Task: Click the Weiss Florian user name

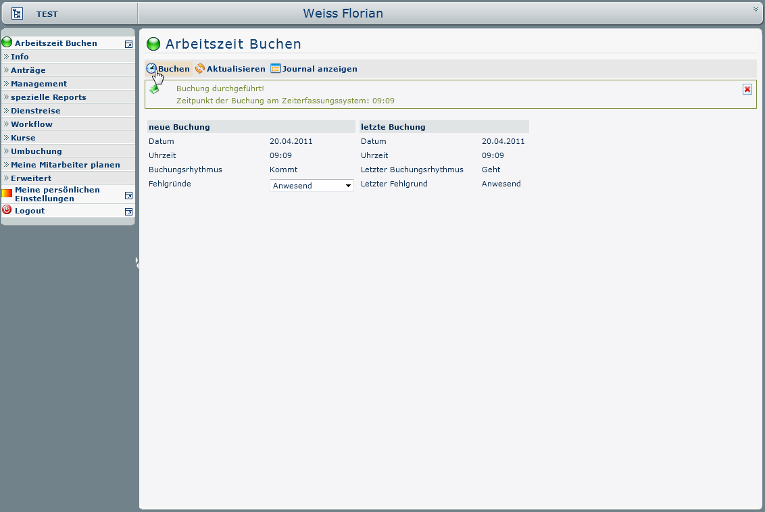Action: 343,13
